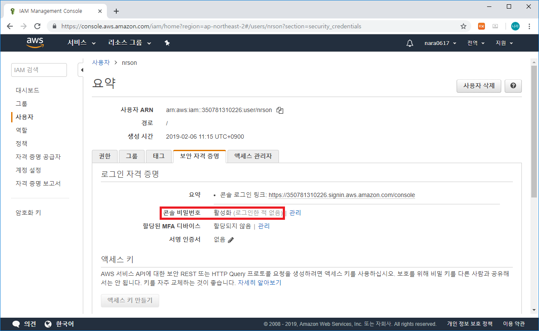
Task: Open 대시보드 in the sidebar
Action: point(27,90)
